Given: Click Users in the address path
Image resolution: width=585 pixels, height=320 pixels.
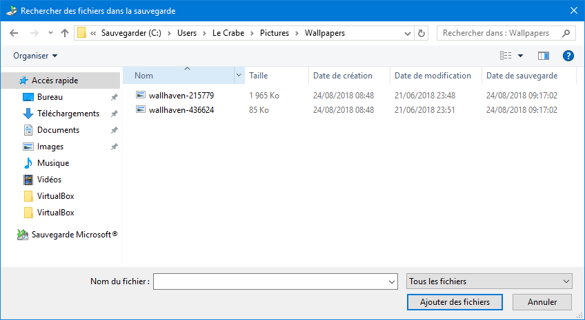Looking at the screenshot, I should pos(187,33).
